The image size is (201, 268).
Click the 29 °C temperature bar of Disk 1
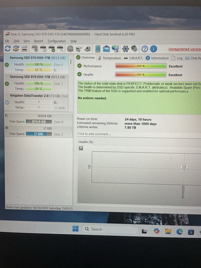(39, 89)
